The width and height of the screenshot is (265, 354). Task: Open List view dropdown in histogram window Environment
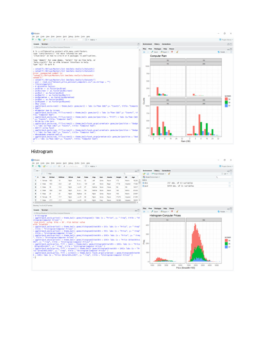pyautogui.click(x=225, y=174)
